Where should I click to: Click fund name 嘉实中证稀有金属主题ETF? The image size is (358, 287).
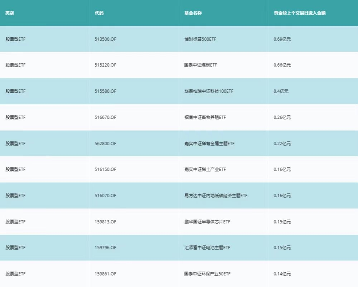point(209,143)
